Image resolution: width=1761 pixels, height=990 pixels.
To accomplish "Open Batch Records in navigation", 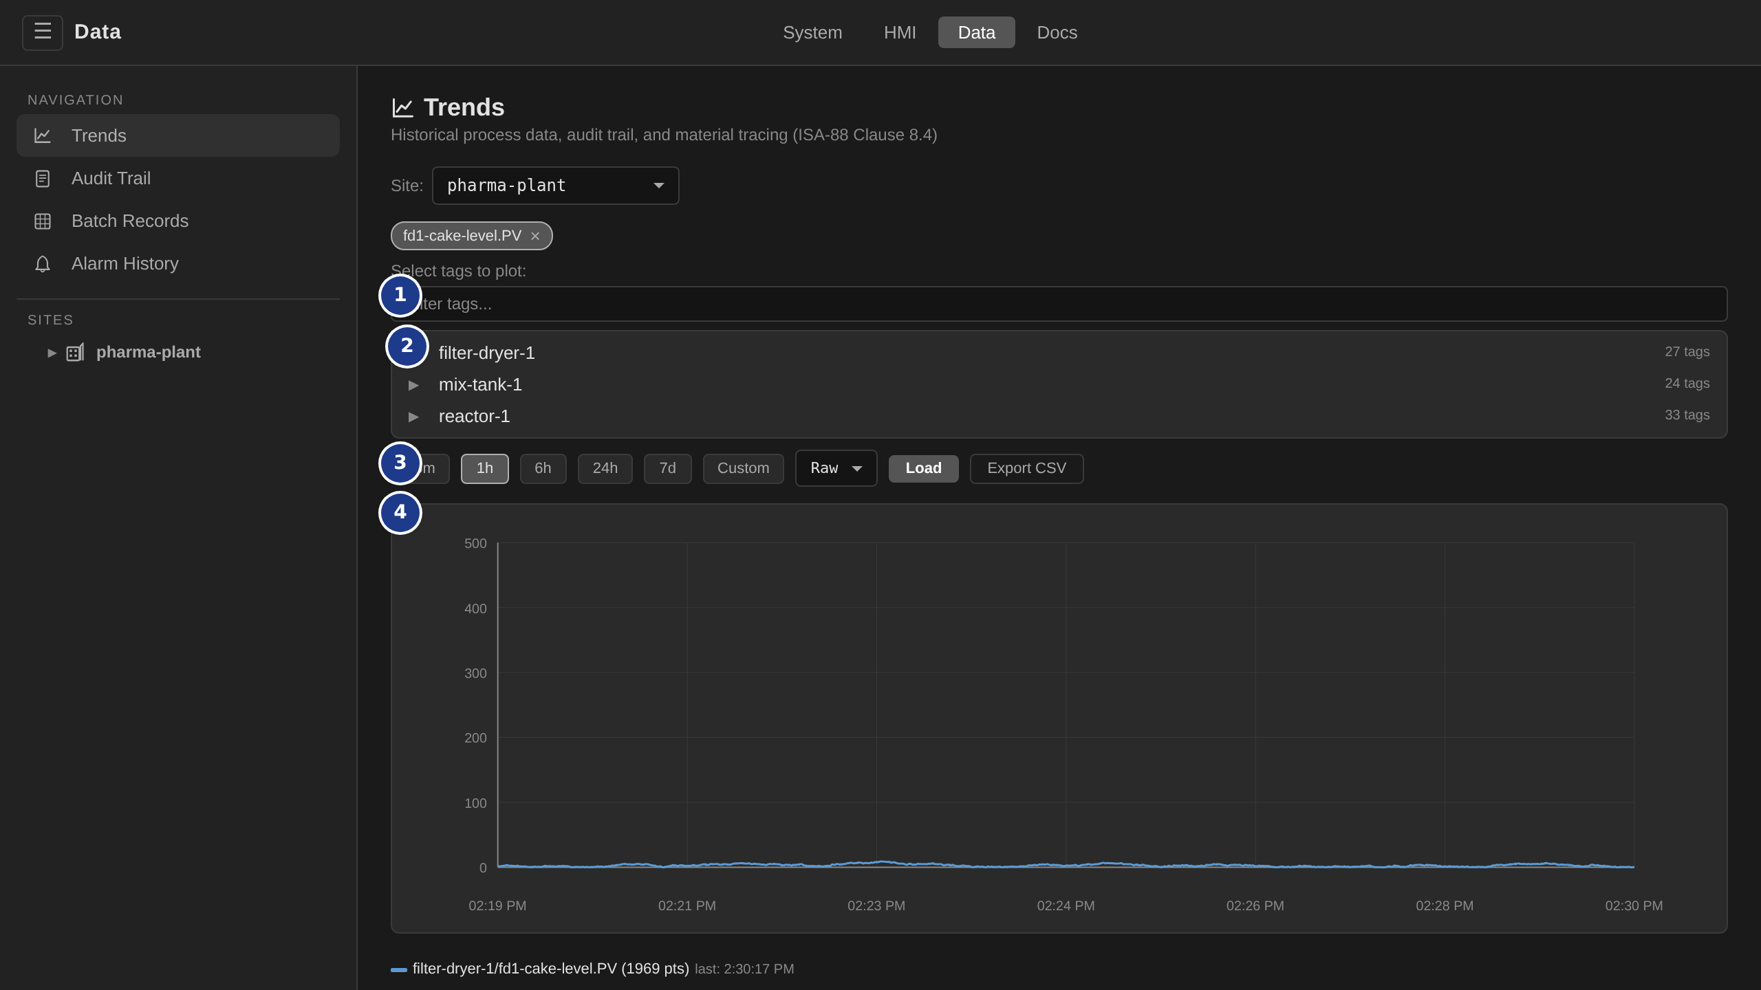I will coord(178,221).
